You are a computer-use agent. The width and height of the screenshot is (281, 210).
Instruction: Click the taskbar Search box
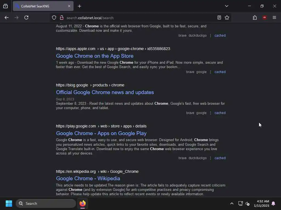point(46,203)
